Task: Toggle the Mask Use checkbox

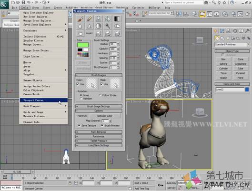Action: [101, 84]
